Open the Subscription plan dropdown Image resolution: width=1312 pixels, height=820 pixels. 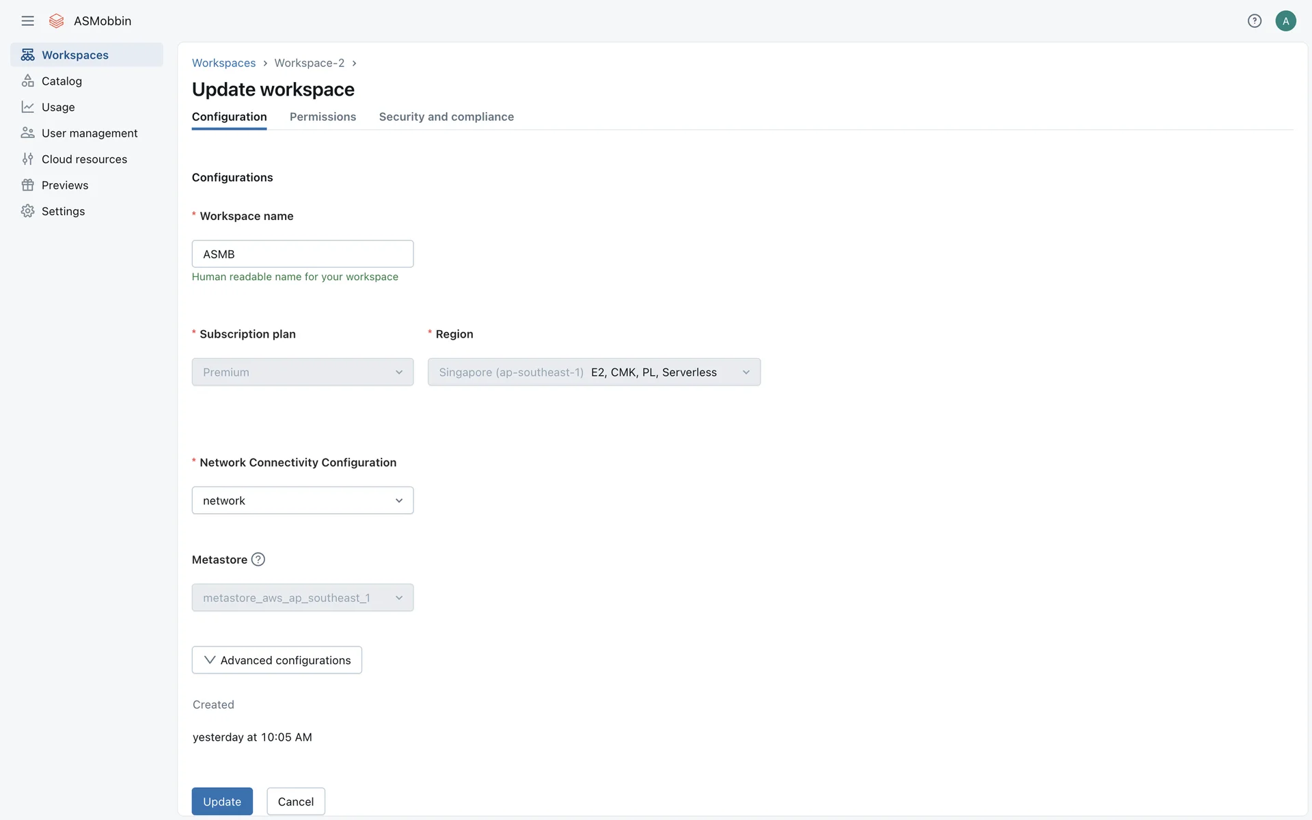[x=302, y=372]
